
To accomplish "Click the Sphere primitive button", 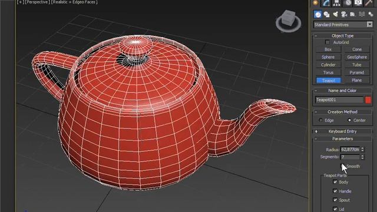I will (x=328, y=57).
